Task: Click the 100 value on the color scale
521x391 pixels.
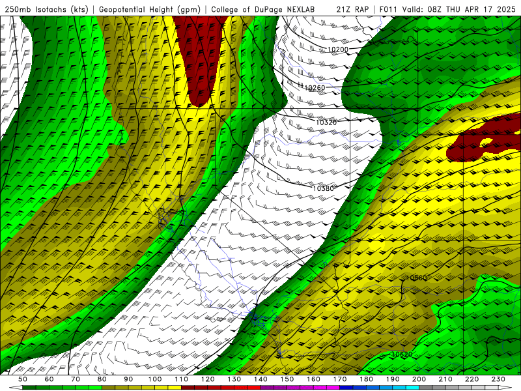Action: (155, 379)
